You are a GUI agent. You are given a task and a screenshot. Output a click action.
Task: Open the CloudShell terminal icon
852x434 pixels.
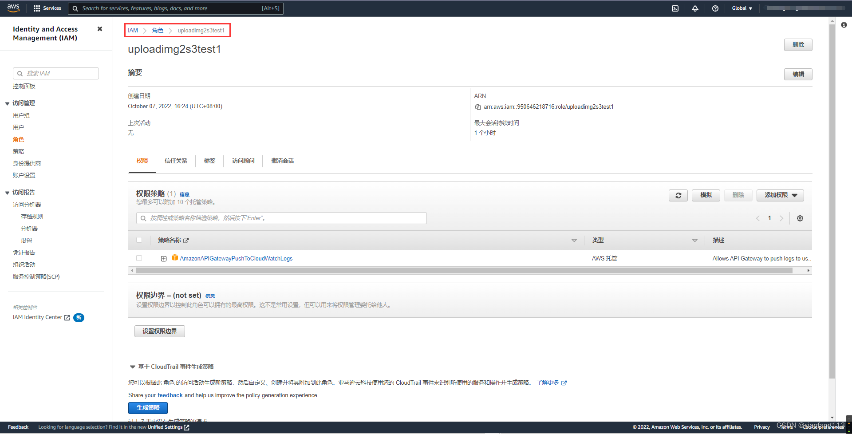pyautogui.click(x=675, y=8)
